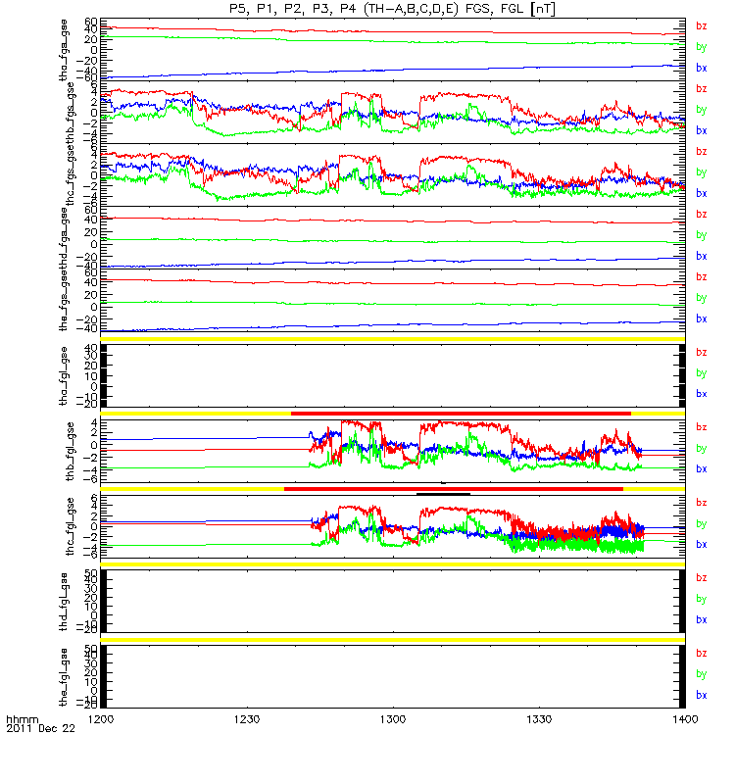Click yellow status bar above tha_fgl_gse panel
The height and width of the screenshot is (784, 735).
393,339
